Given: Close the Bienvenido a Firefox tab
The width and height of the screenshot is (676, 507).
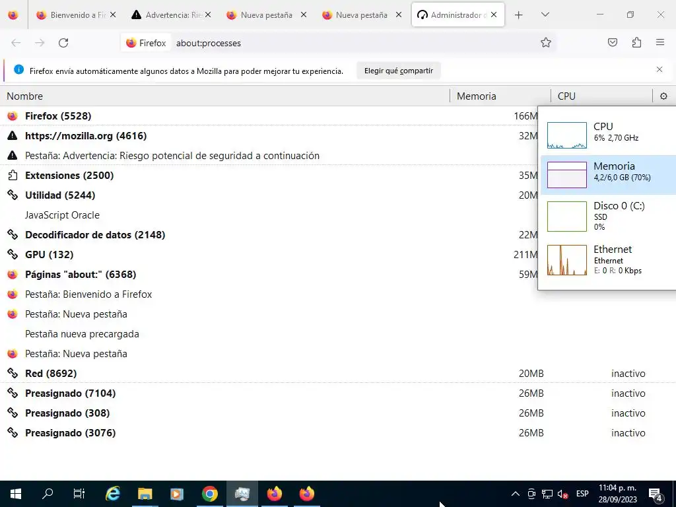Looking at the screenshot, I should [113, 15].
